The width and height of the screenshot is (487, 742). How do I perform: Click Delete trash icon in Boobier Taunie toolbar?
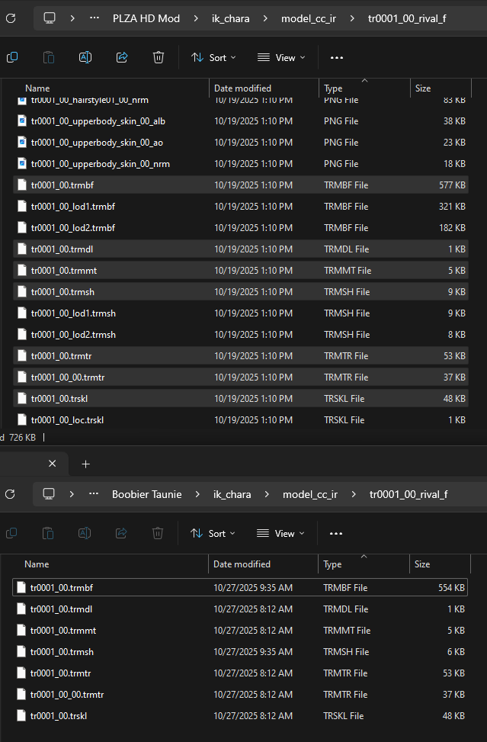(158, 533)
